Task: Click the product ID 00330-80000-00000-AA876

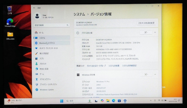Action: click(107, 52)
